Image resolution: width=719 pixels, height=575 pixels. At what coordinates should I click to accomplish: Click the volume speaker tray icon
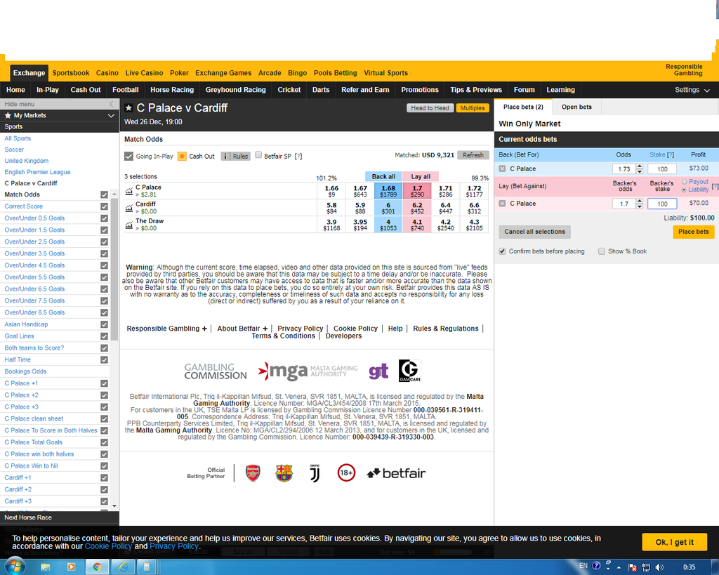(659, 567)
